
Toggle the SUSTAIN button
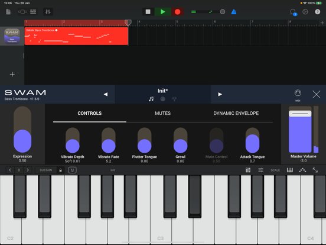coord(45,170)
